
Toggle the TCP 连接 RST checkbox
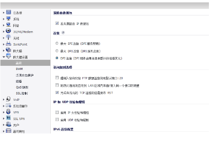click(57, 92)
